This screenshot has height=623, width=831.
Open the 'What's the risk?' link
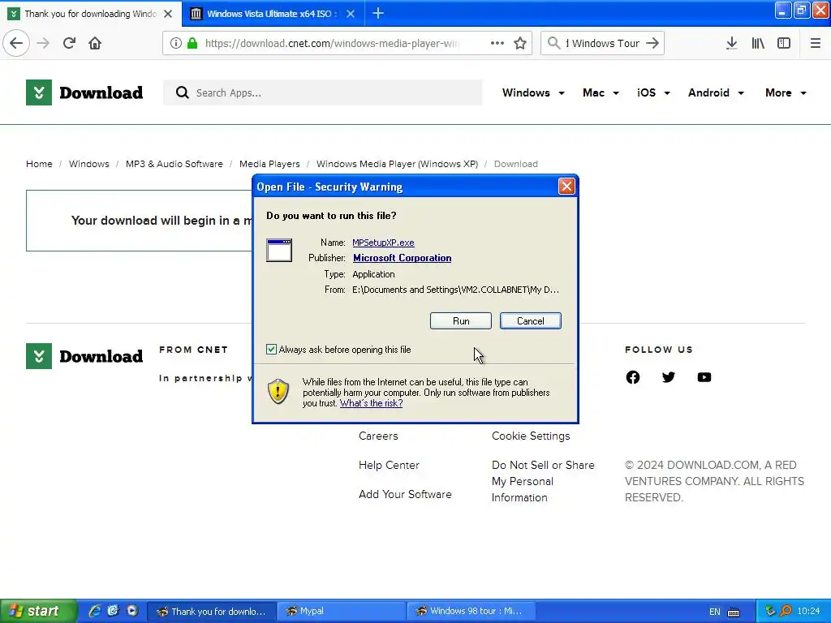pyautogui.click(x=371, y=403)
